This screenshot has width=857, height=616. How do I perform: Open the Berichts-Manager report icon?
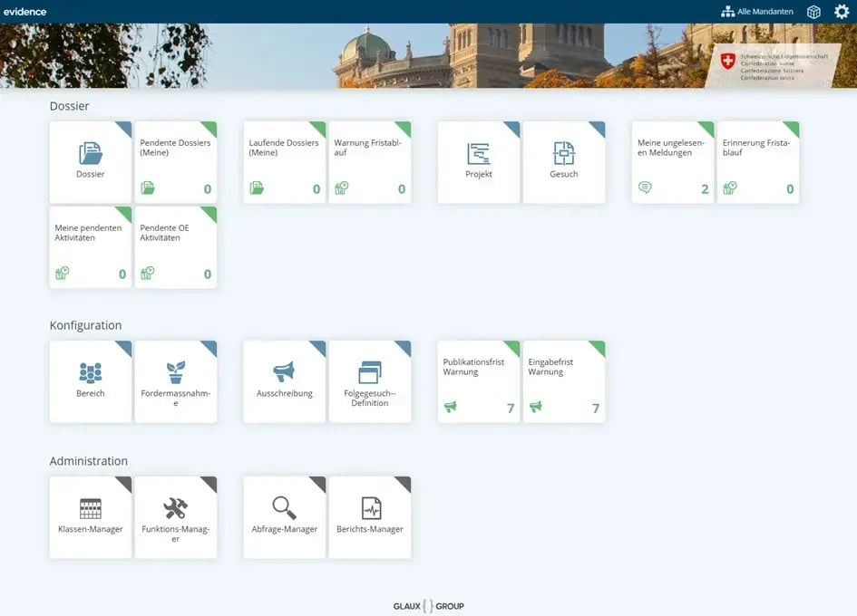coord(371,508)
